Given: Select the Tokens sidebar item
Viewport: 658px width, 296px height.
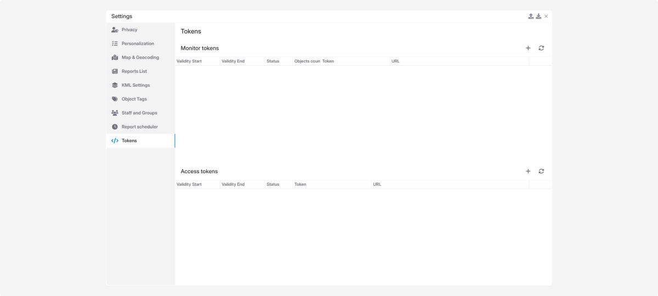Looking at the screenshot, I should tap(129, 141).
